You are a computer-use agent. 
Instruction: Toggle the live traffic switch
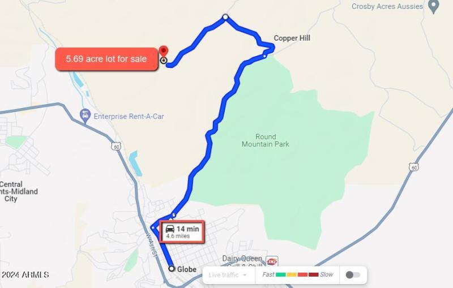[x=353, y=275]
